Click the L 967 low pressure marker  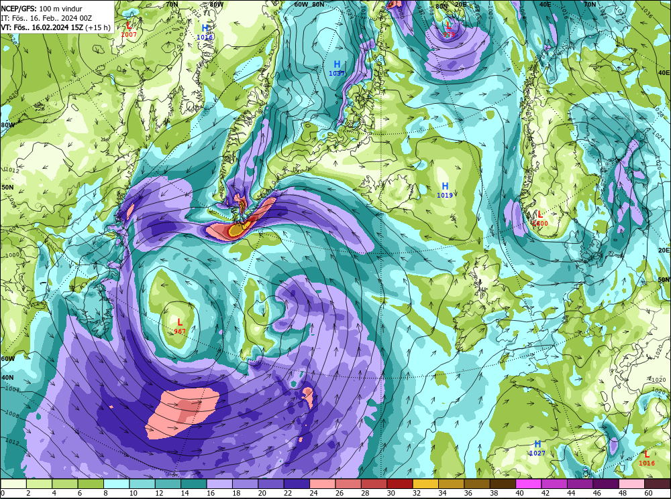coord(180,326)
